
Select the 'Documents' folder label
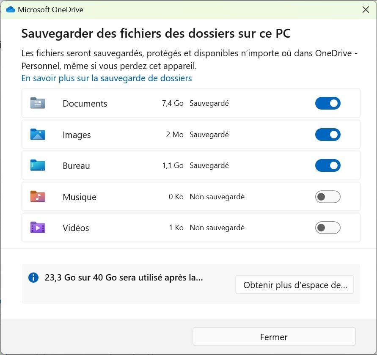[85, 104]
